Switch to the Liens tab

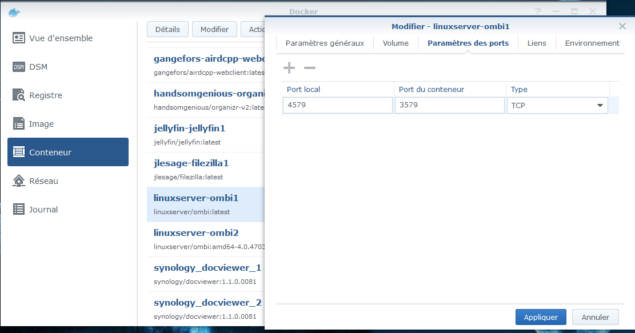coord(537,43)
